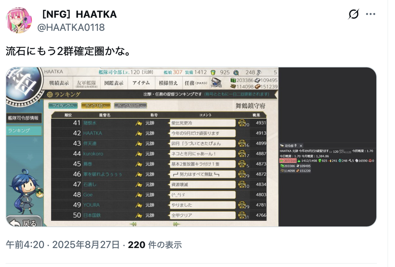The width and height of the screenshot is (395, 267).
Task: Click the steel resource icon beside 109495
Action: point(257,80)
